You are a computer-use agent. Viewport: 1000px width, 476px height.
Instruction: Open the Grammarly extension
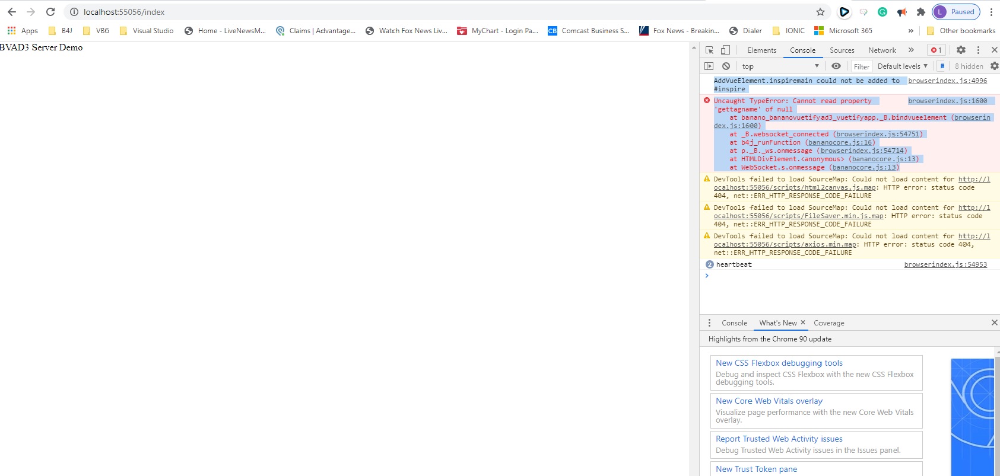tap(882, 12)
